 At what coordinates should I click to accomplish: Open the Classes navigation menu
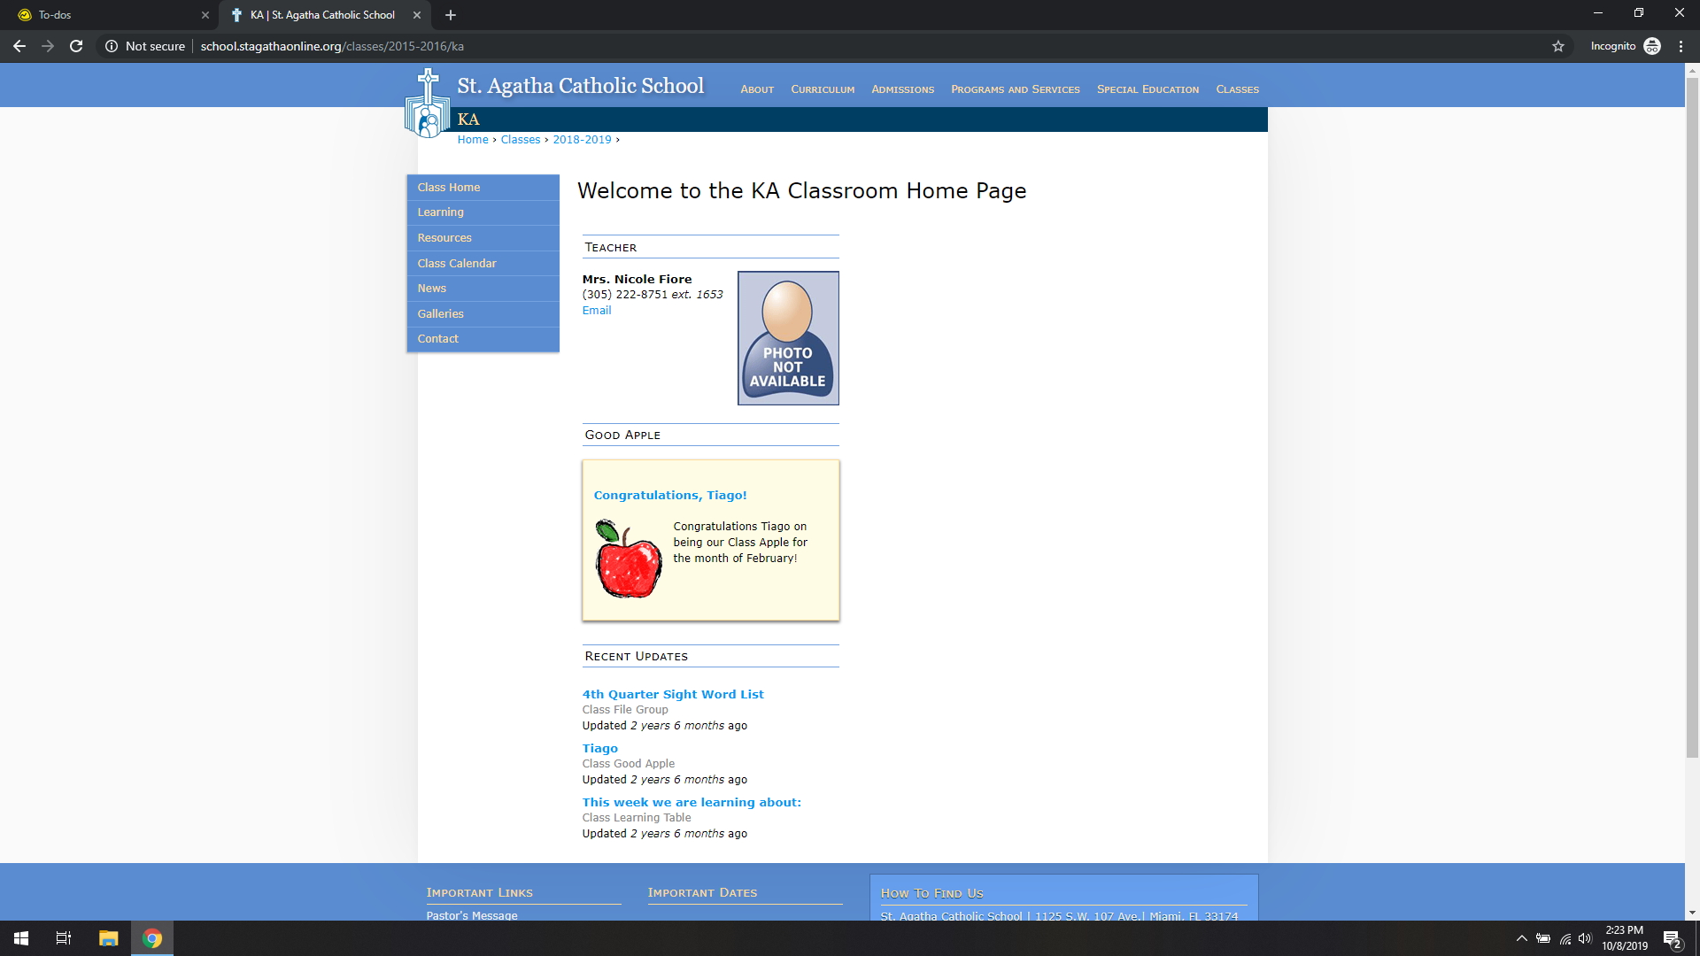(x=1237, y=89)
